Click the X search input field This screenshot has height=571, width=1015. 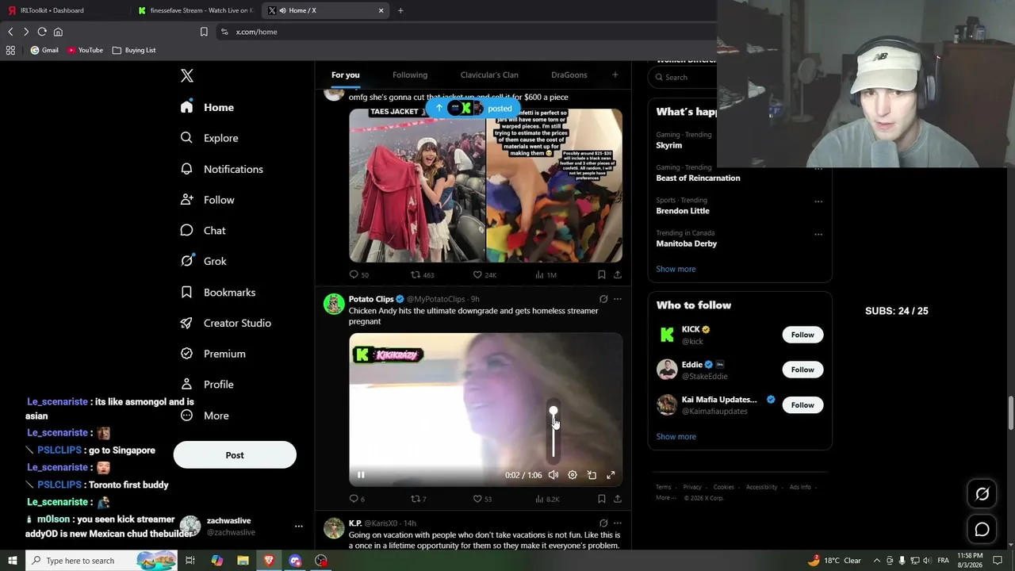[x=684, y=77]
